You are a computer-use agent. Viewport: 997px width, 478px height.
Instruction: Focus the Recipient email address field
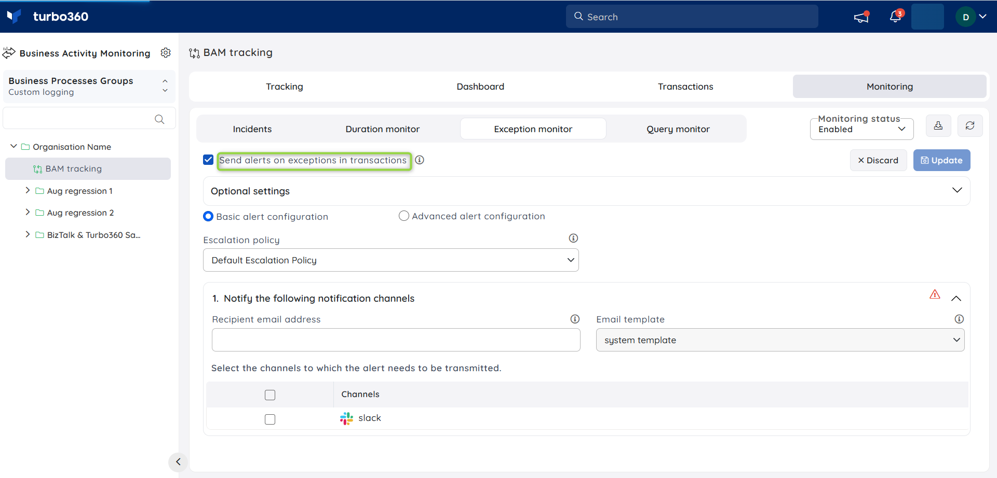tap(396, 340)
